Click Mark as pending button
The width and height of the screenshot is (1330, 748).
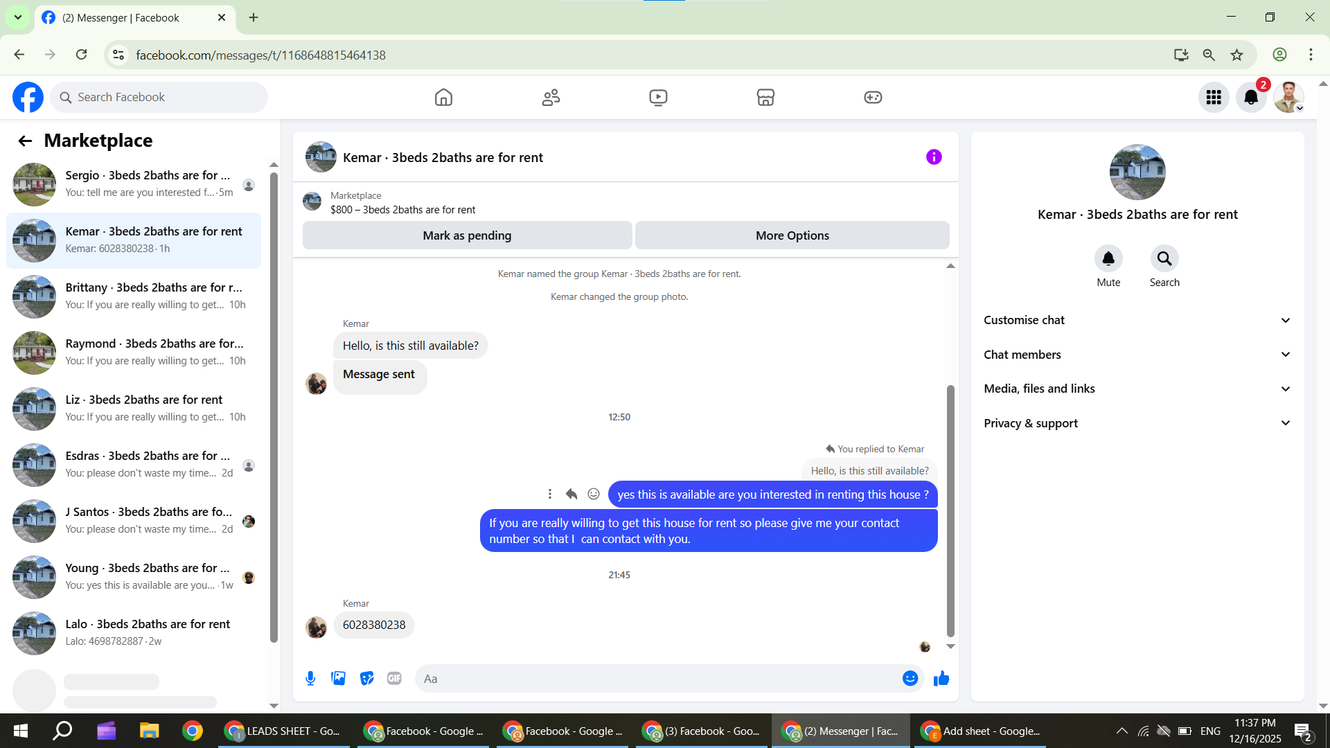click(x=467, y=235)
